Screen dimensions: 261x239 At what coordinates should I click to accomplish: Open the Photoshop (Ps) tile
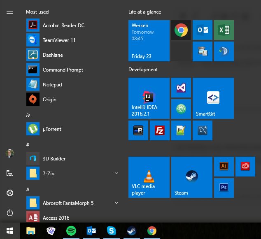click(224, 188)
